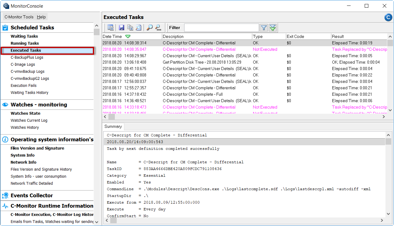The image size is (394, 226).
Task: Click sidebar scrollbar down arrow
Action: click(x=97, y=222)
